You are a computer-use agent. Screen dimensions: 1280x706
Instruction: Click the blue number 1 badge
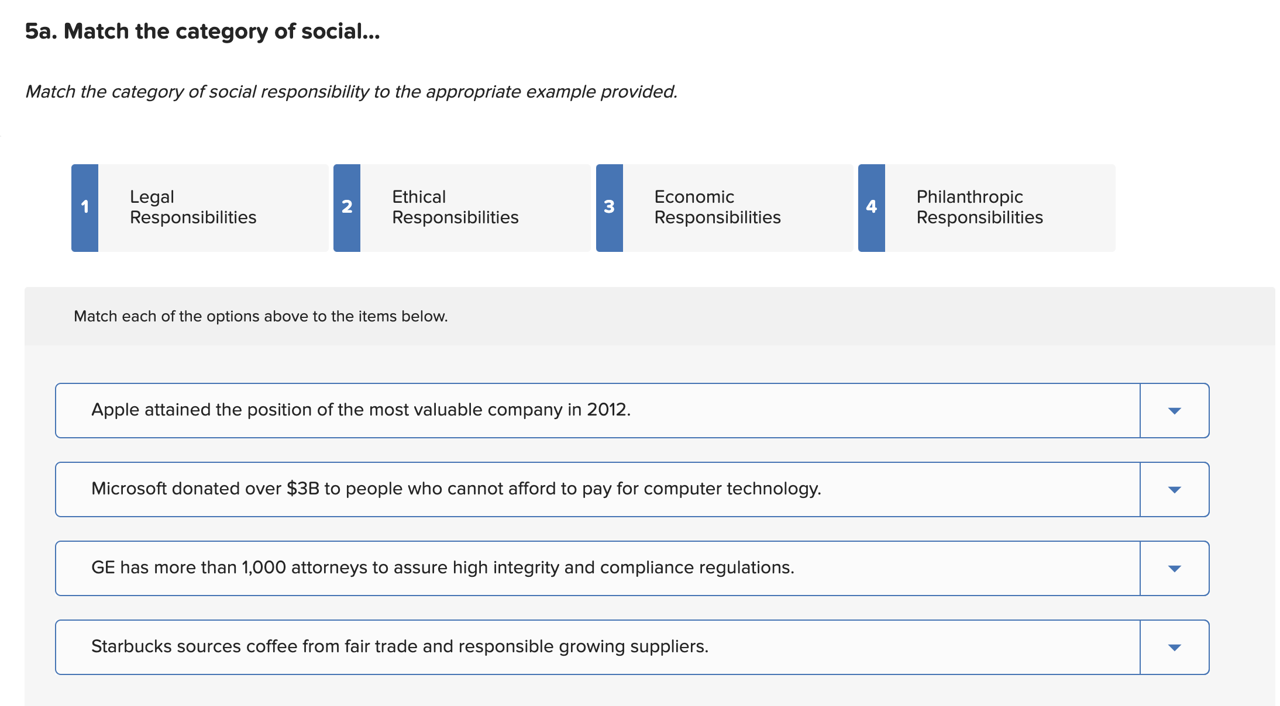pyautogui.click(x=85, y=208)
